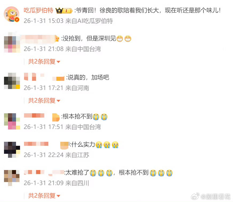Screen dimensions: 233x202
Task: Click first sobbing emoji after 什么实力
Action: coord(99,145)
